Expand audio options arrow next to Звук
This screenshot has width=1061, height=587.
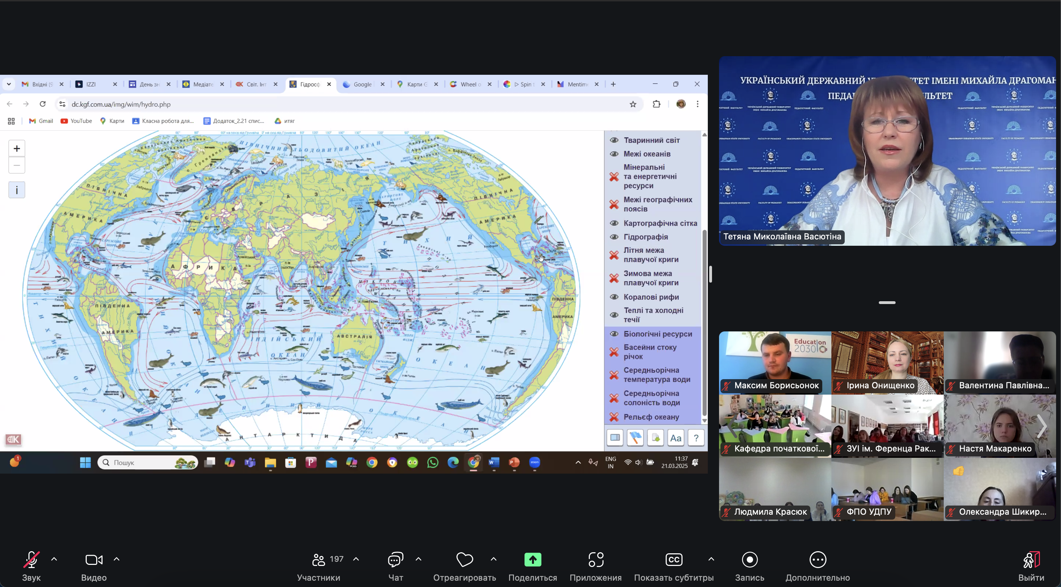pyautogui.click(x=54, y=559)
